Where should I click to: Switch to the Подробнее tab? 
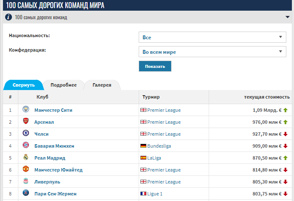tap(64, 85)
